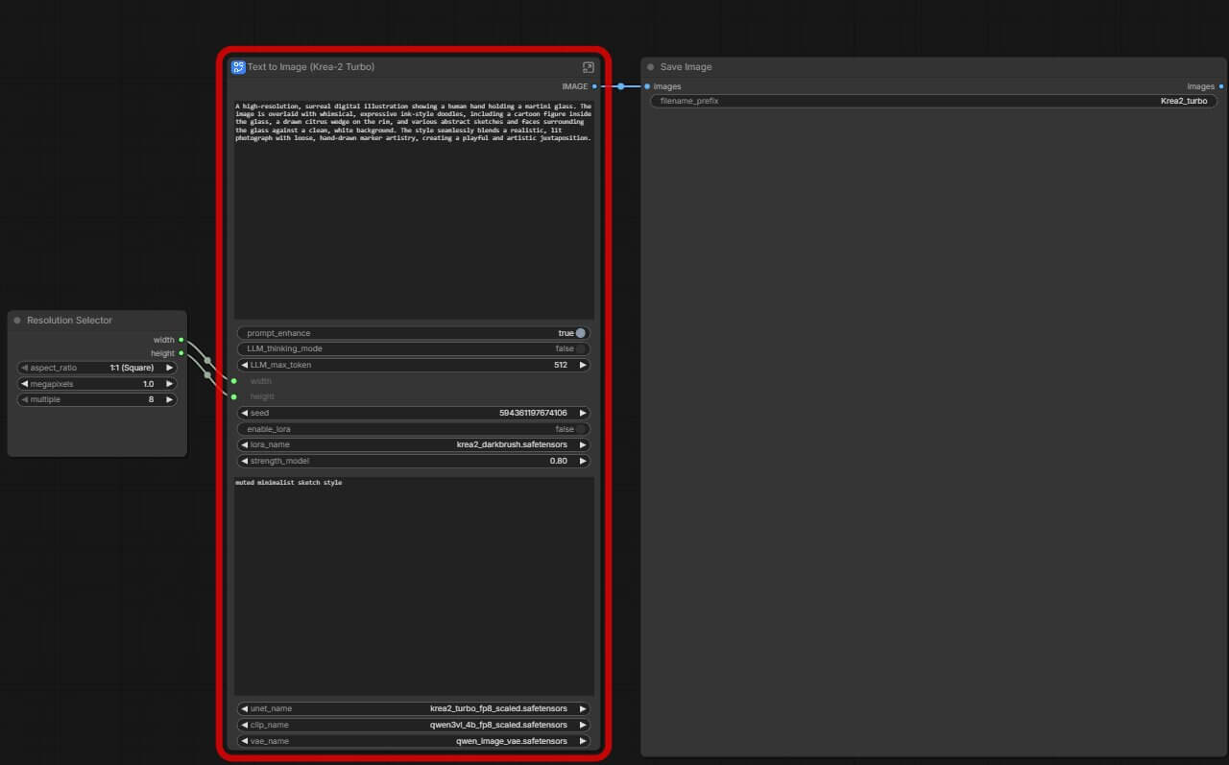The width and height of the screenshot is (1229, 765).
Task: Click the blue node icon beside Text to Image title
Action: pyautogui.click(x=238, y=67)
